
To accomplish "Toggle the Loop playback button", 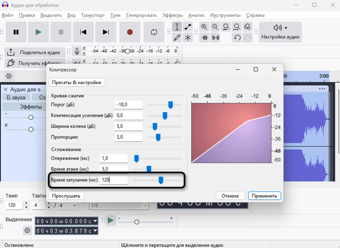I will 154,32.
